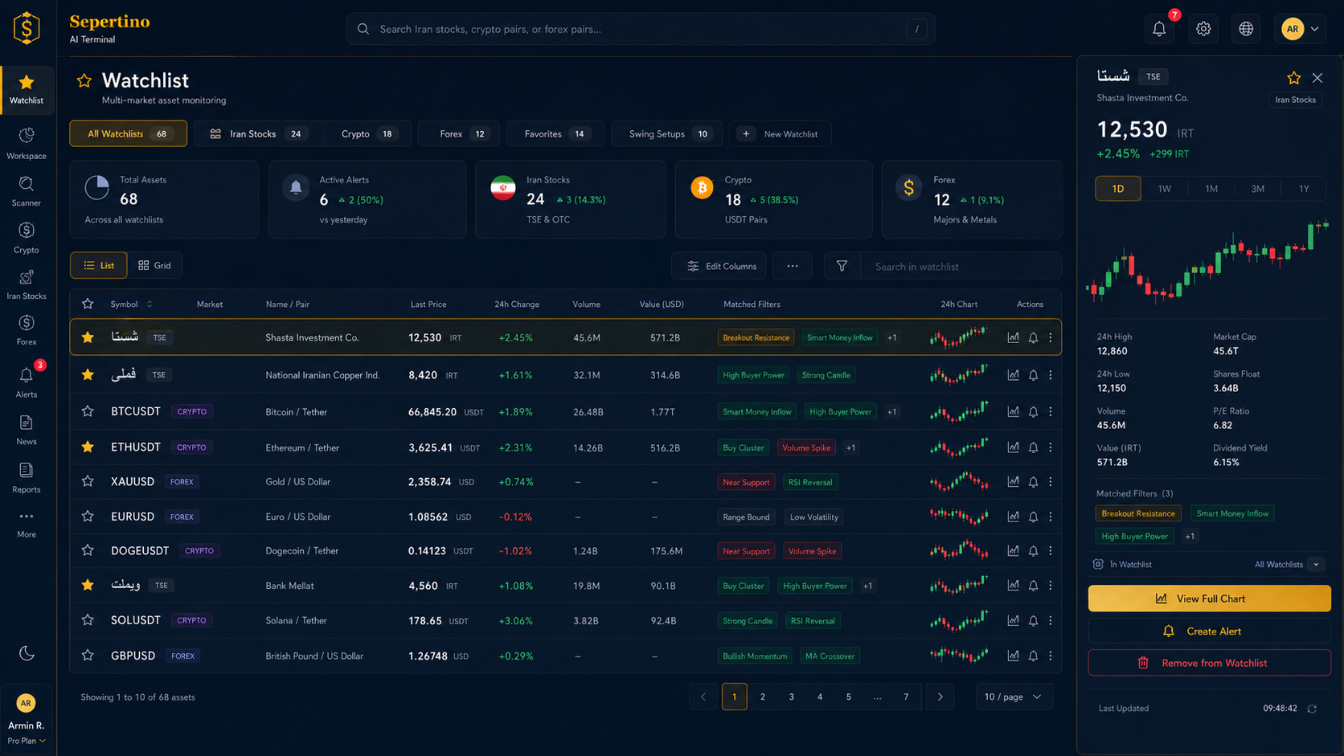Close the Shasta detail panel

tap(1317, 78)
